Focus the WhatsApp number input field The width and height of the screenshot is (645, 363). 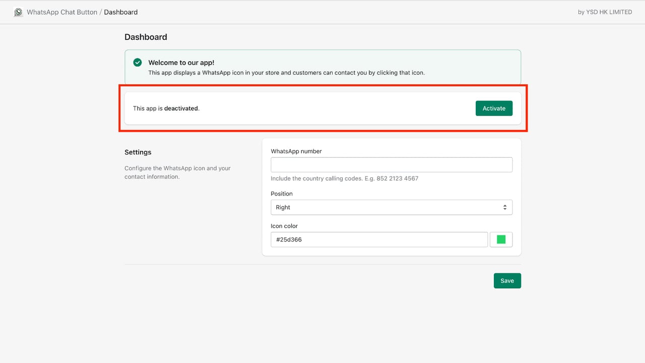click(392, 165)
